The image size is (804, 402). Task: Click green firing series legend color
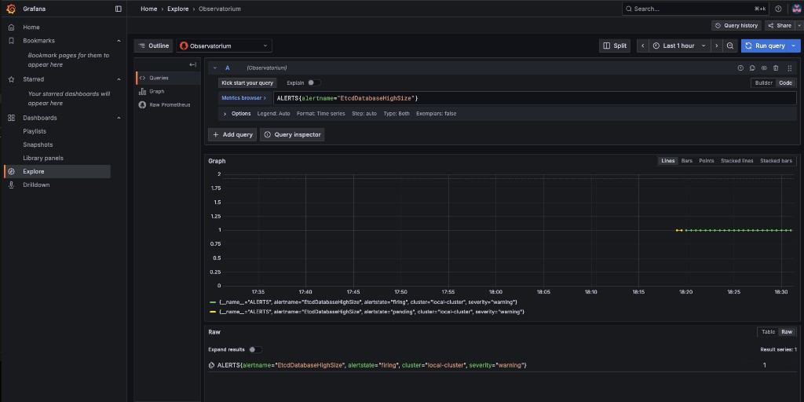click(x=214, y=301)
